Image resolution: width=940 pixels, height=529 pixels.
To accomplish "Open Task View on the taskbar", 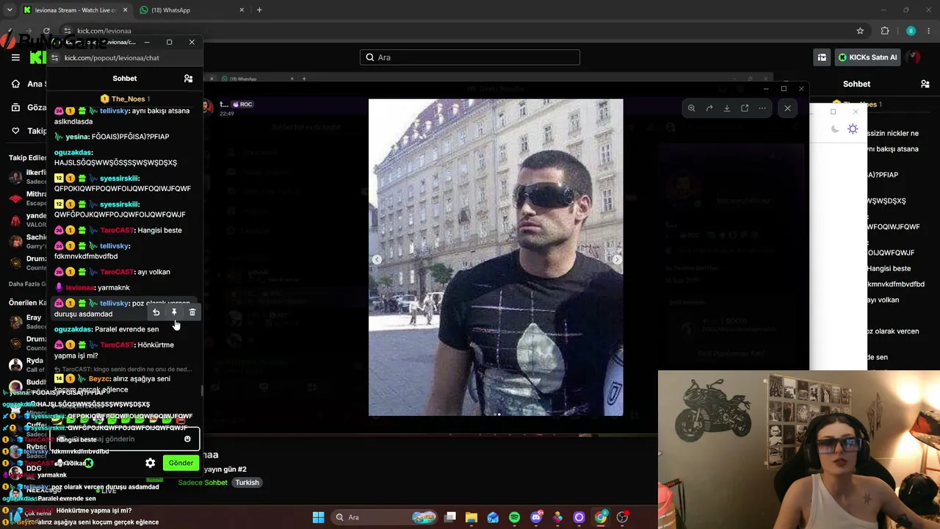I will 450,517.
